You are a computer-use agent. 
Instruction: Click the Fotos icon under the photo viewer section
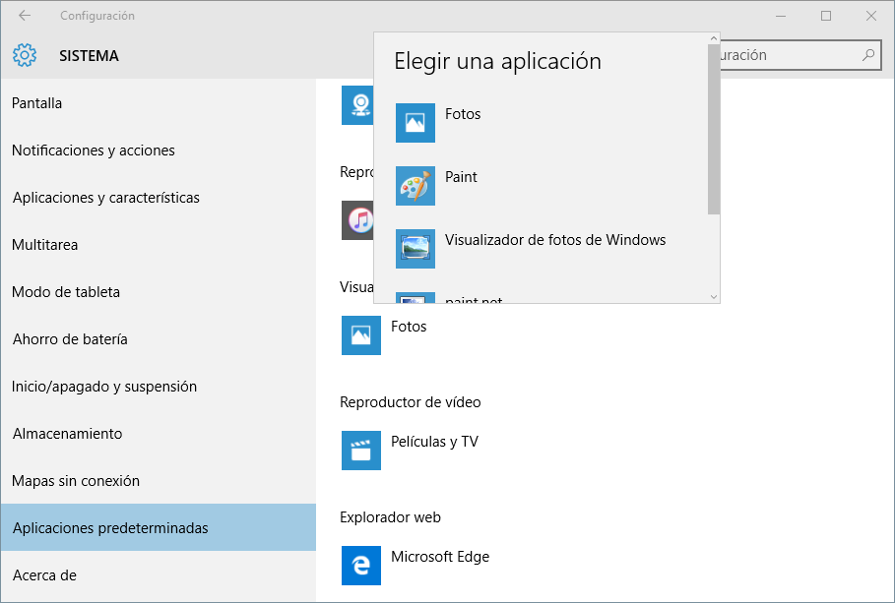pyautogui.click(x=361, y=335)
